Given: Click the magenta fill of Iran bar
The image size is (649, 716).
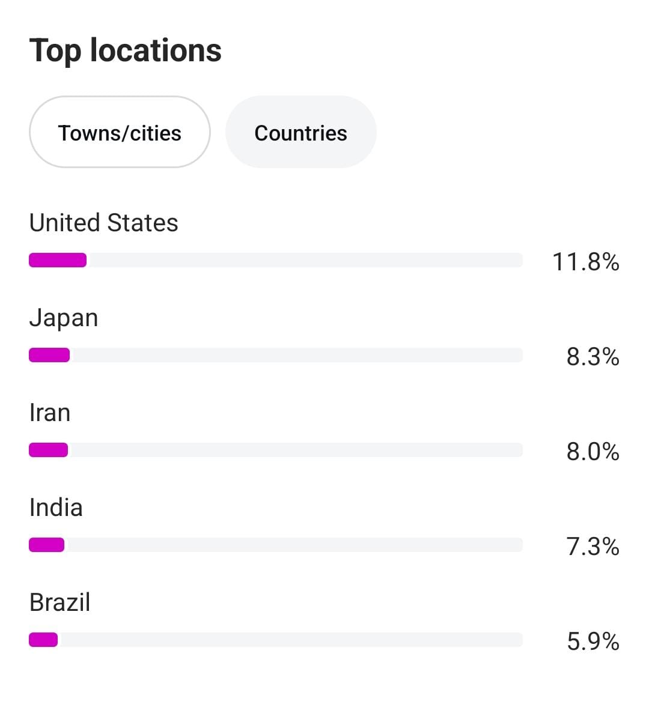Looking at the screenshot, I should coord(48,450).
